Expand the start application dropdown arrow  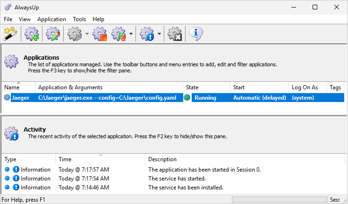87,34
